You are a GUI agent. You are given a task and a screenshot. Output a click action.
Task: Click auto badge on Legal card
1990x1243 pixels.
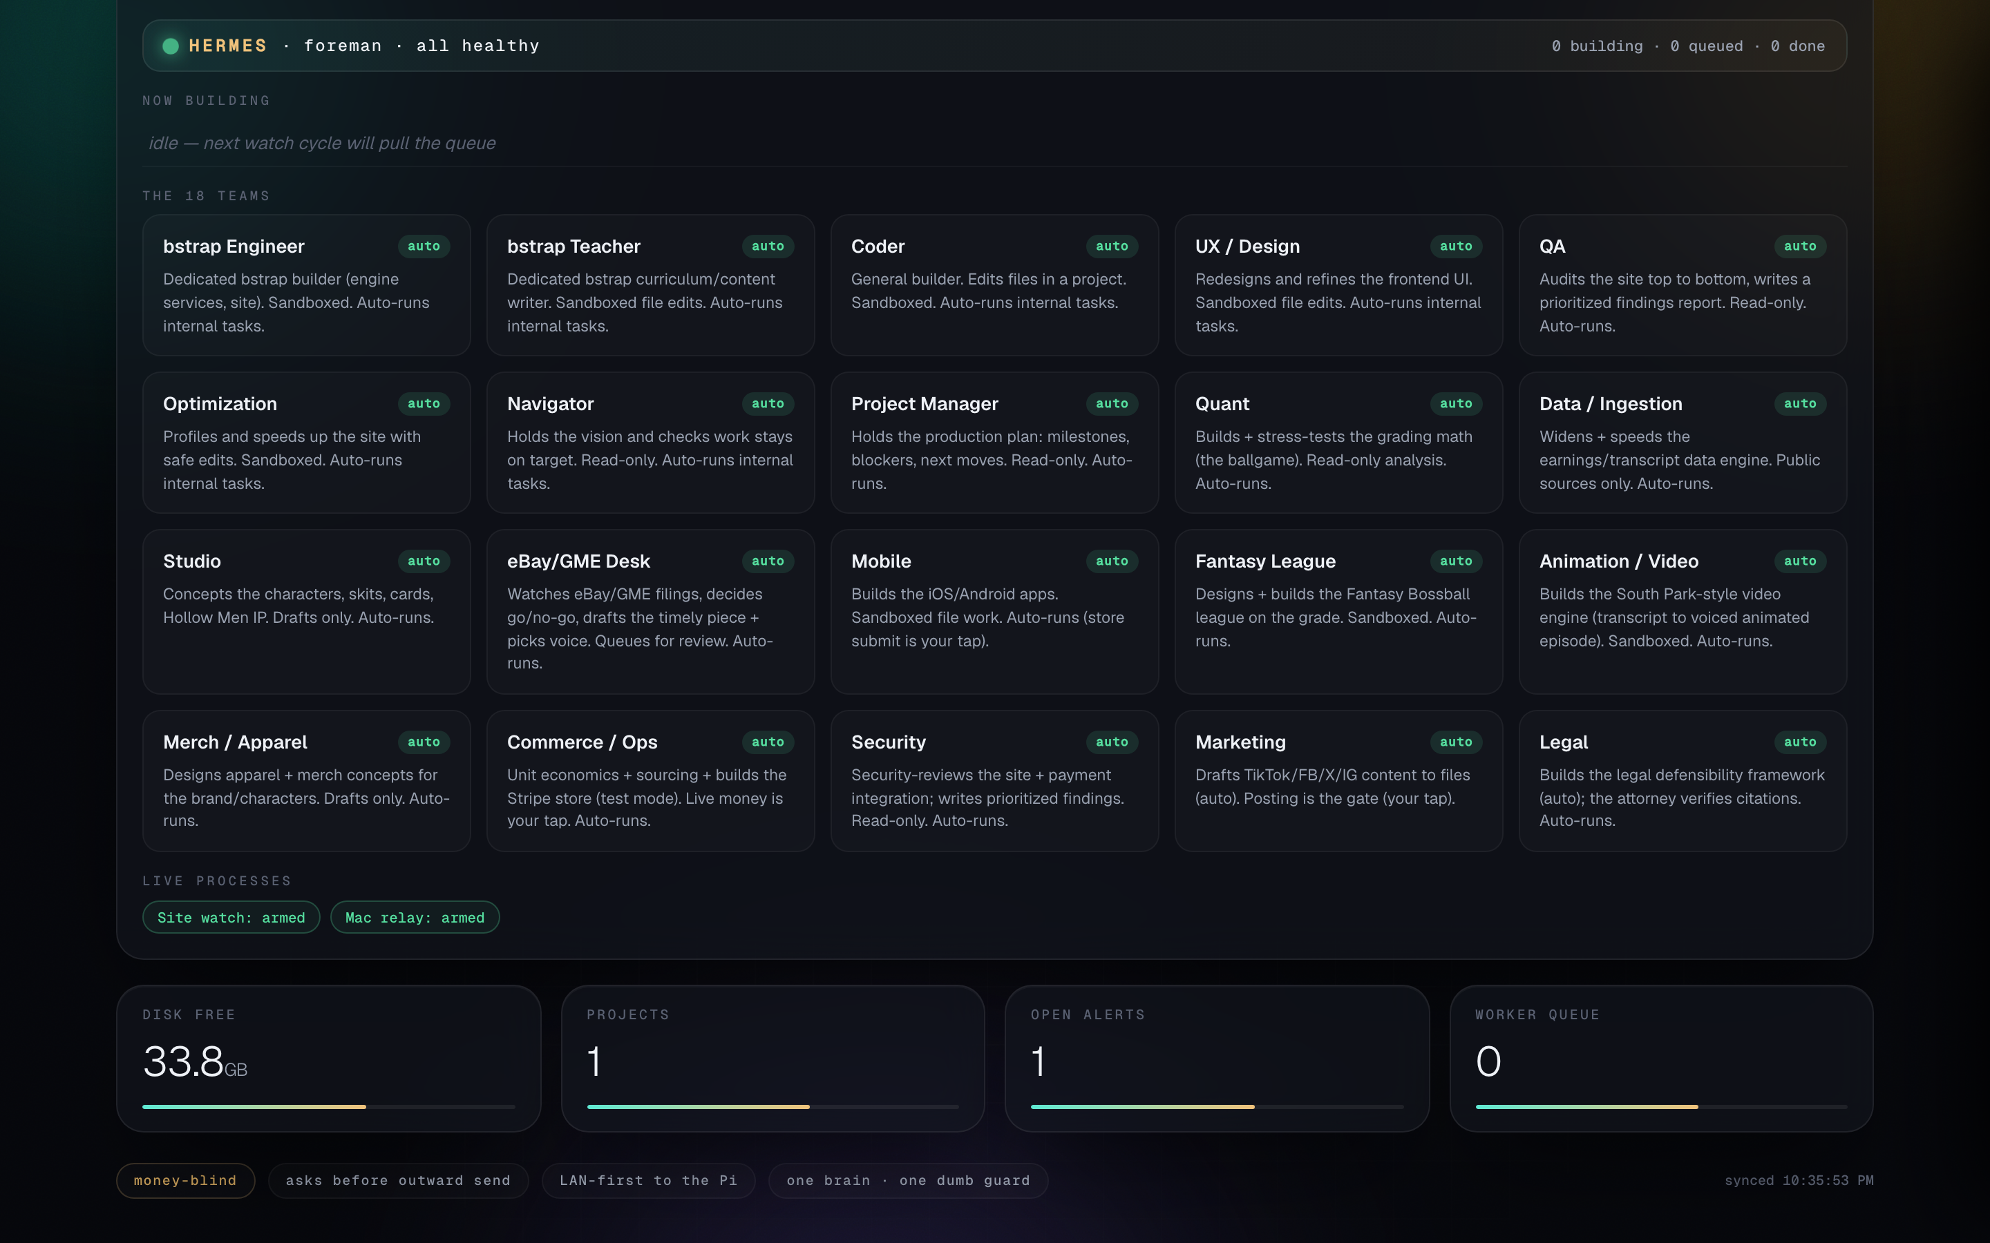click(1800, 742)
